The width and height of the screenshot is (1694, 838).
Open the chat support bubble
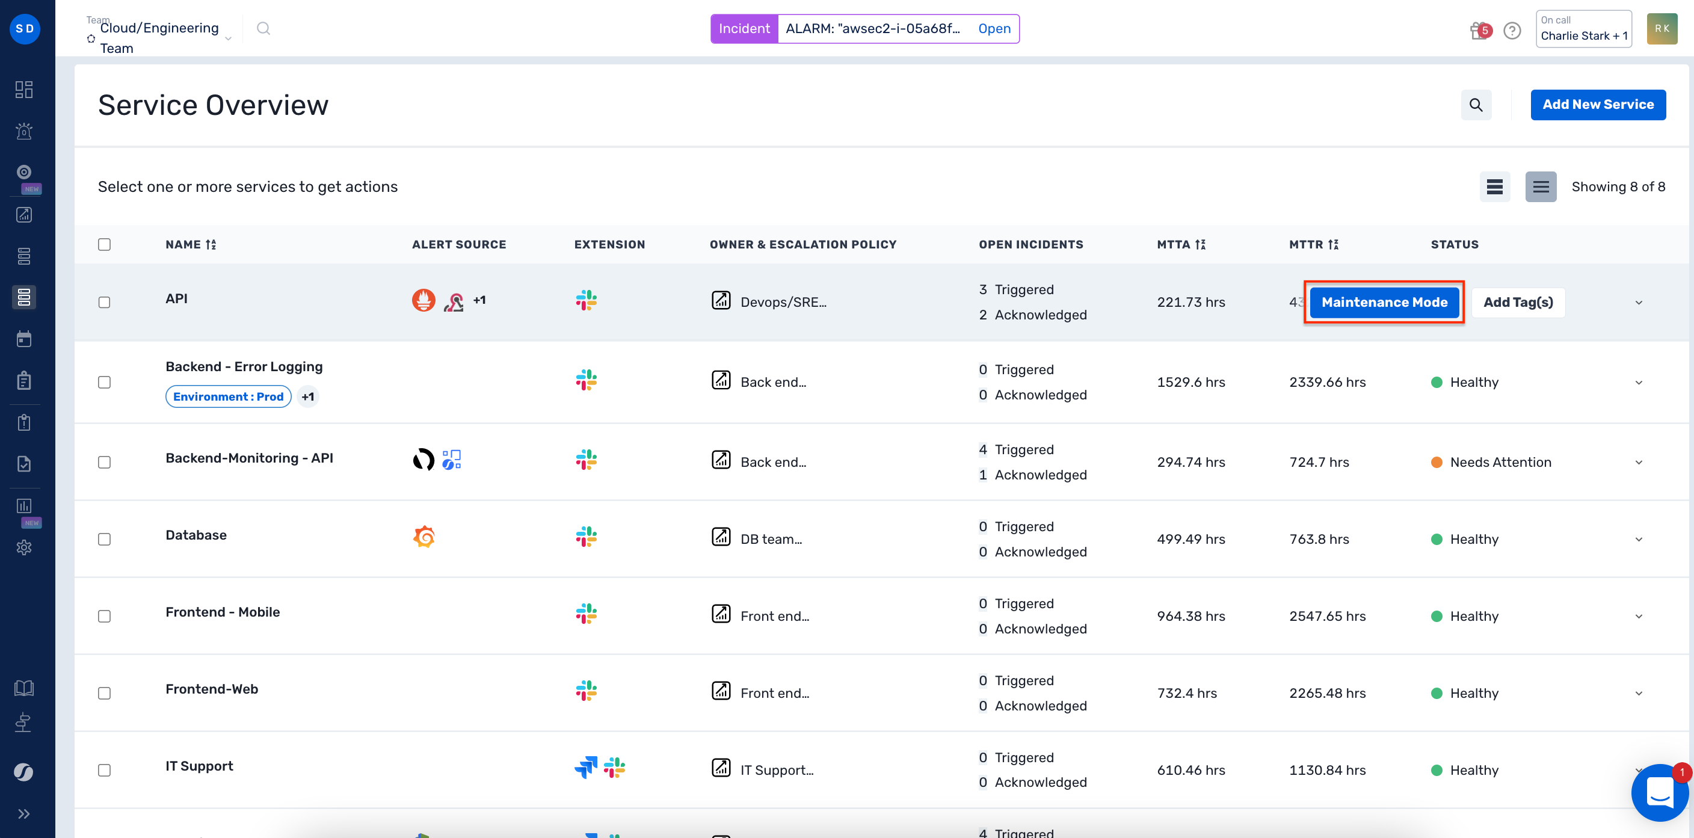(x=1659, y=792)
